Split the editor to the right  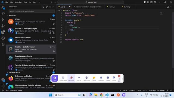click(168, 7)
